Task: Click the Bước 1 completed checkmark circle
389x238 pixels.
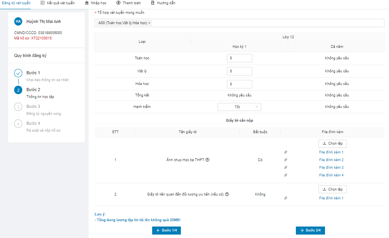Action: click(x=18, y=73)
